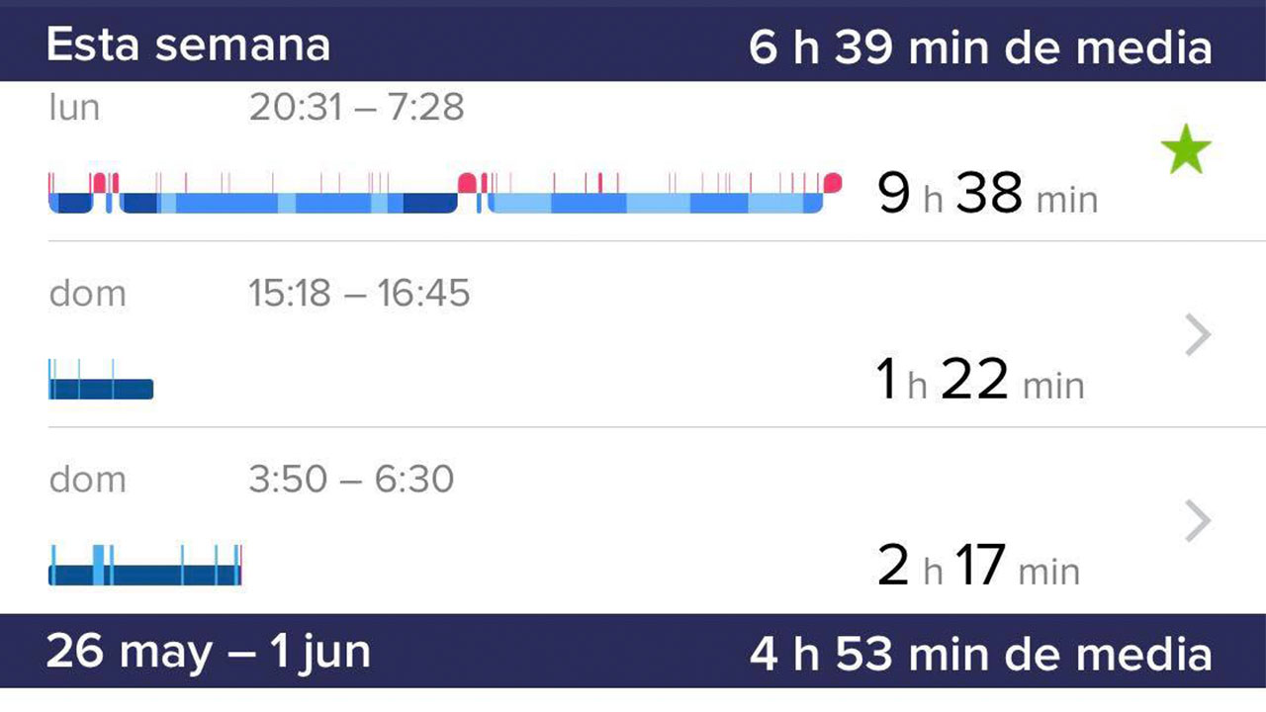Tap the "3:50 – 6:30" time range
1266x712 pixels.
point(351,479)
